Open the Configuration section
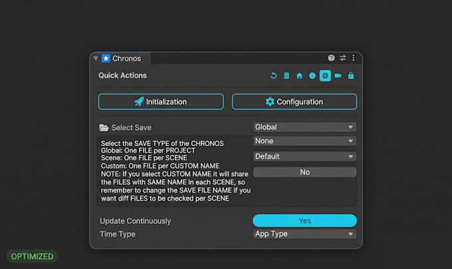The image size is (452, 269). (294, 102)
